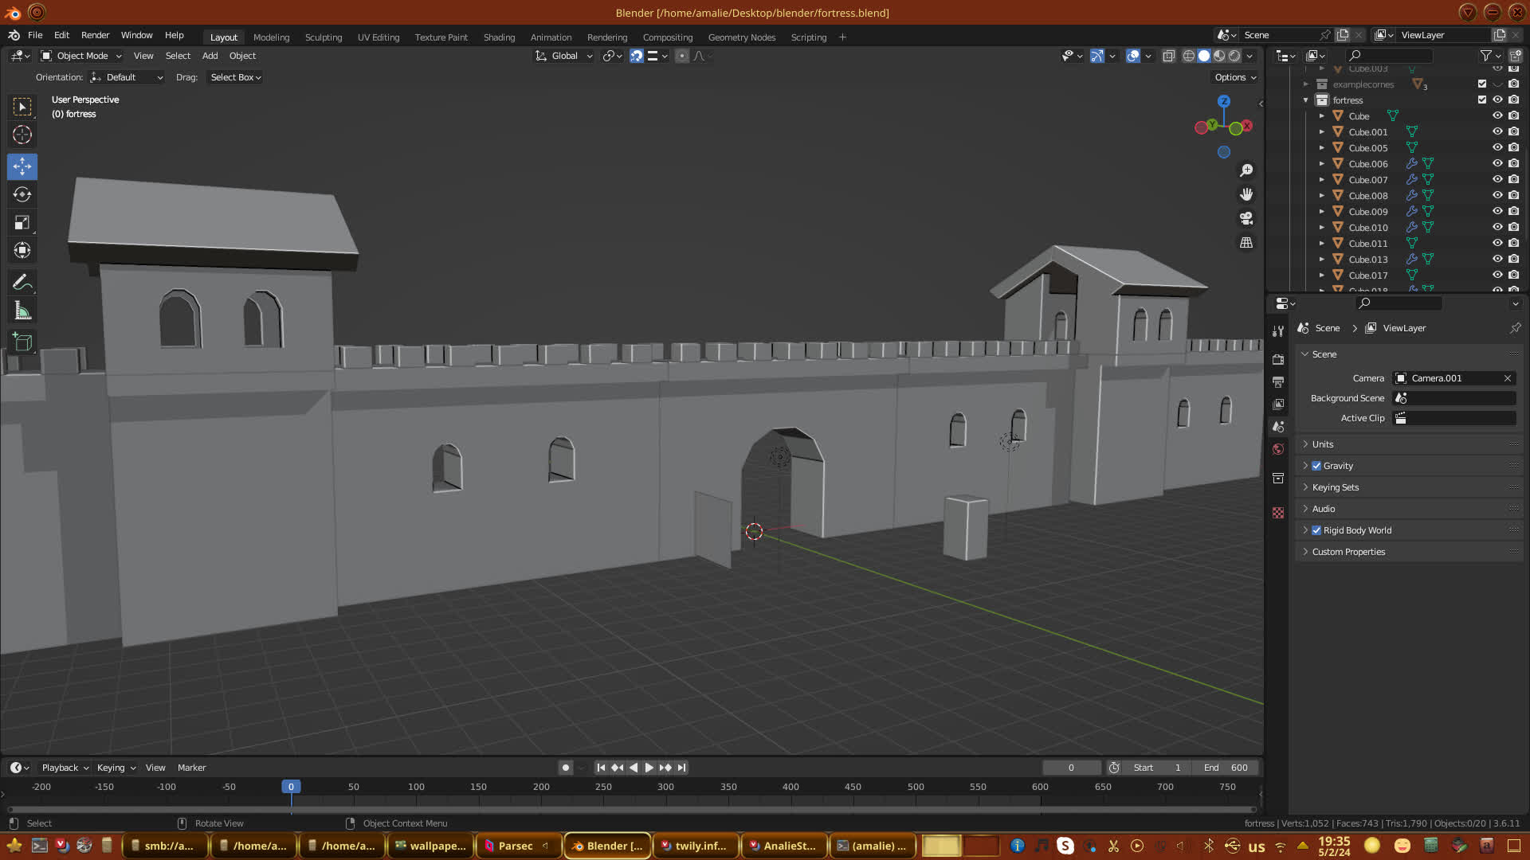Viewport: 1530px width, 860px height.
Task: Select the Rotate tool in toolbar
Action: pos(22,195)
